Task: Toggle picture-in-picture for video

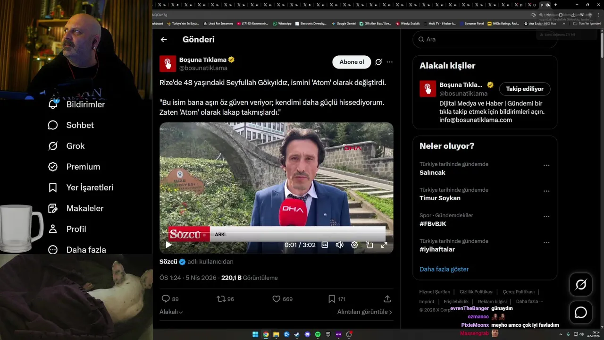Action: [x=369, y=245]
